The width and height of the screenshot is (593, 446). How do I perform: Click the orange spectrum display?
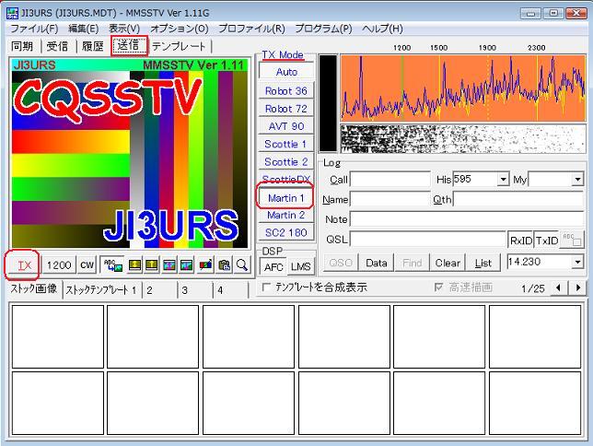pyautogui.click(x=463, y=88)
